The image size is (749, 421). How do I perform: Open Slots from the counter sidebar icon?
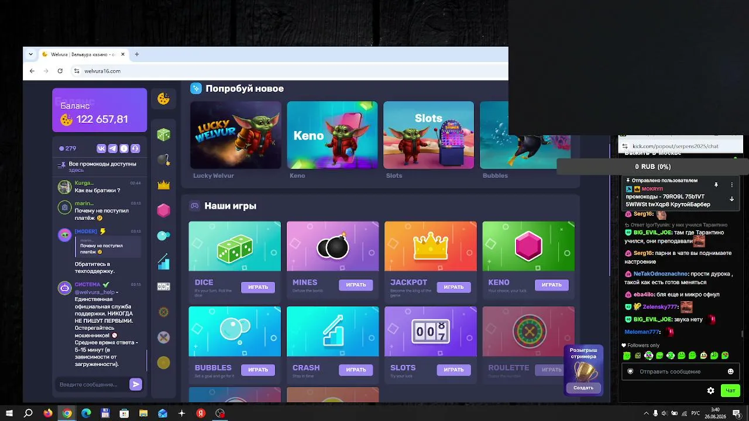163,287
